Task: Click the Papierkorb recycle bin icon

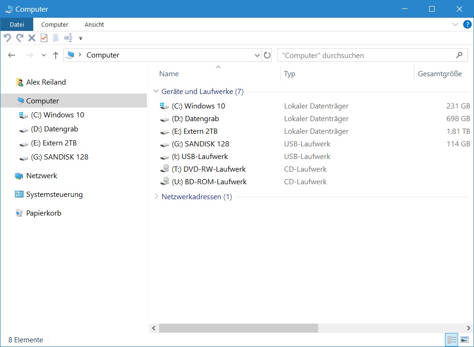Action: click(x=19, y=213)
